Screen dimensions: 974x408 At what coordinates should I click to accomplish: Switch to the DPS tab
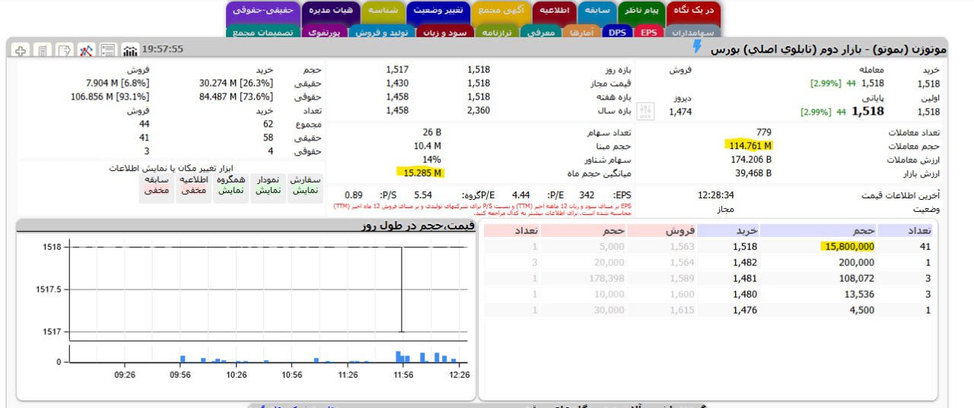pyautogui.click(x=617, y=33)
